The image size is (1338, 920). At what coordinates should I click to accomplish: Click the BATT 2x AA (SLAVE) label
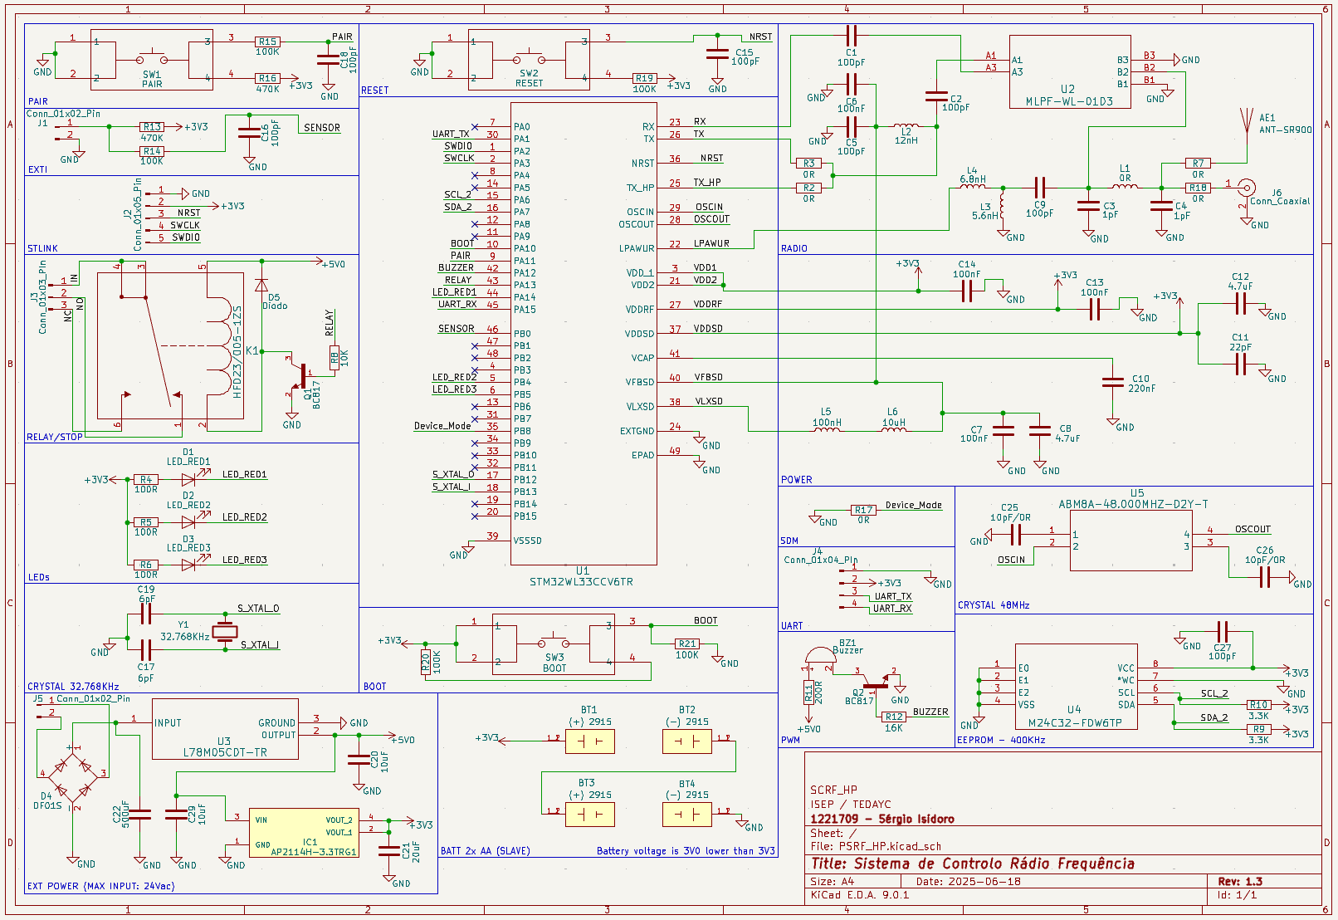click(x=486, y=851)
